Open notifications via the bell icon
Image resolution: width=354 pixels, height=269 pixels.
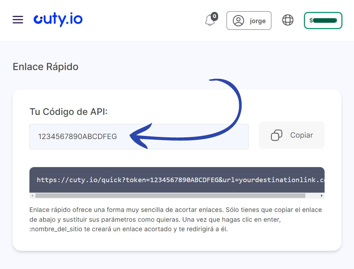[210, 21]
